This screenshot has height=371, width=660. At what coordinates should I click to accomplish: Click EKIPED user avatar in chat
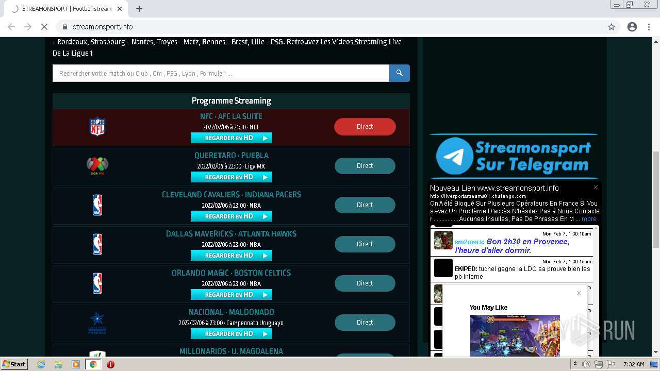point(443,268)
